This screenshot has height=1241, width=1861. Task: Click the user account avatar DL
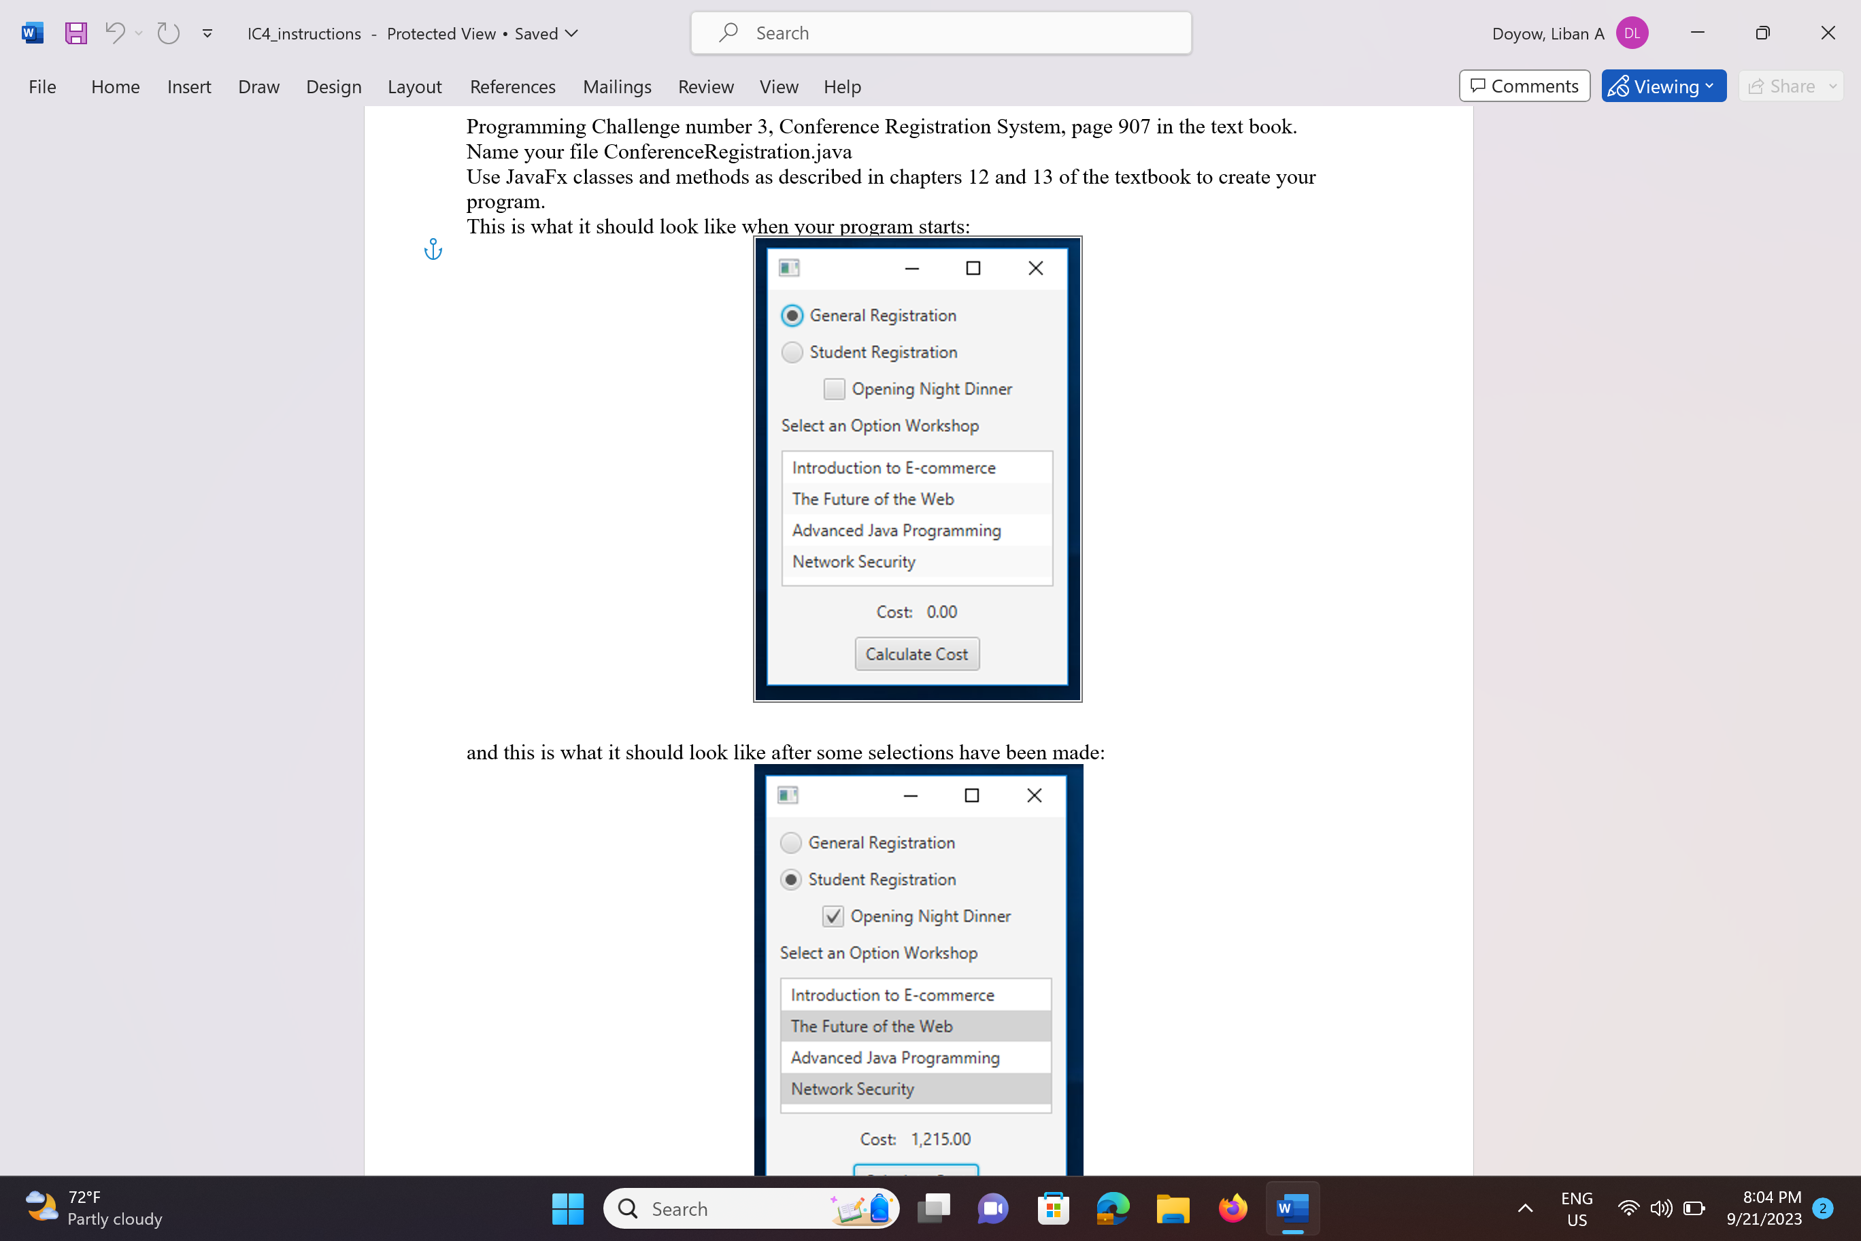click(1632, 33)
